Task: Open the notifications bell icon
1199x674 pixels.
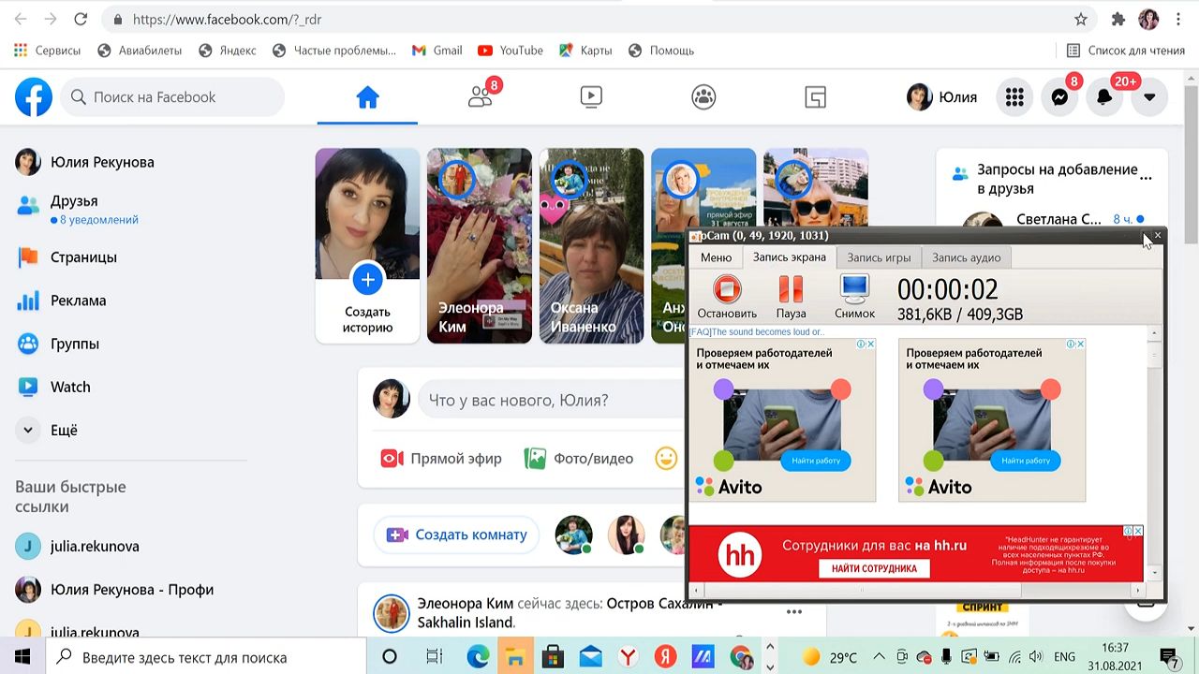Action: coord(1104,97)
